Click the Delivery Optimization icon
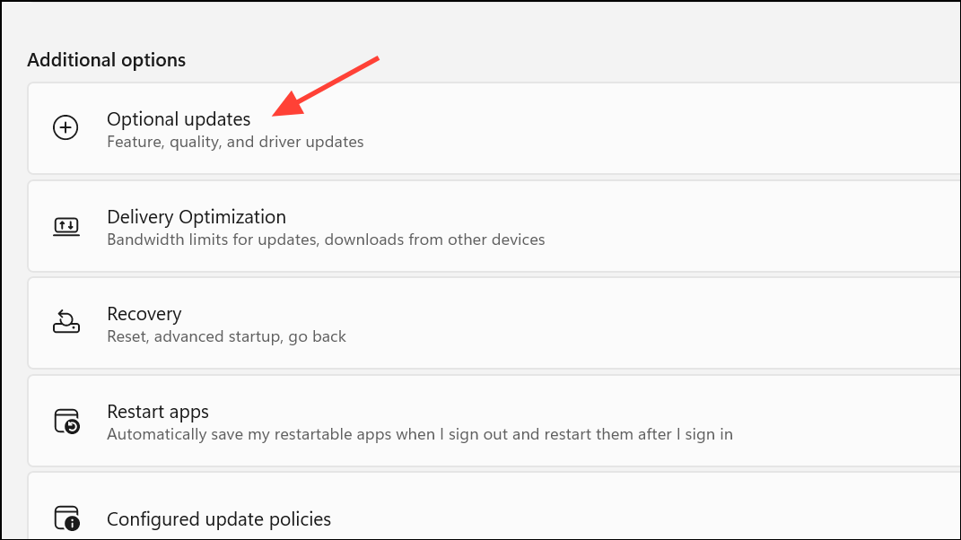The height and width of the screenshot is (540, 961). (66, 227)
